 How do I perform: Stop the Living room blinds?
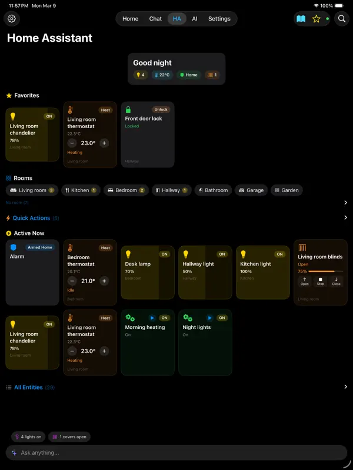pos(320,281)
